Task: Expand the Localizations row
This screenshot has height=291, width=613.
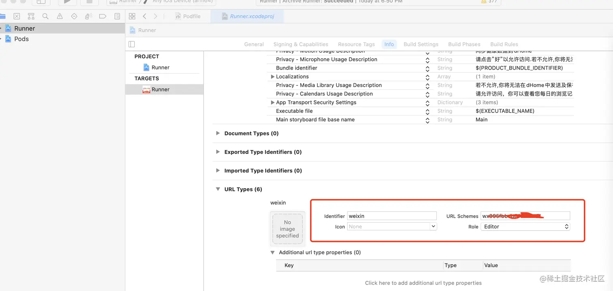Action: 273,76
